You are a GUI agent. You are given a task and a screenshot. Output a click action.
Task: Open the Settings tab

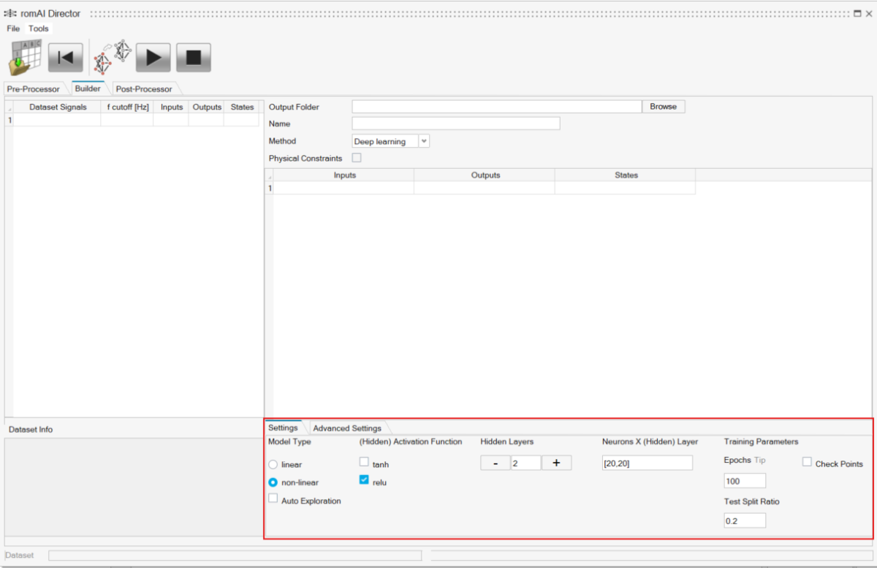coord(283,428)
